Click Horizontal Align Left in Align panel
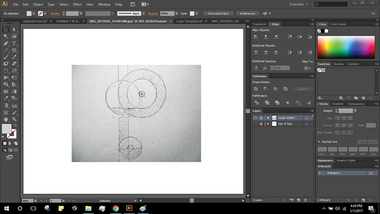 tap(256, 37)
